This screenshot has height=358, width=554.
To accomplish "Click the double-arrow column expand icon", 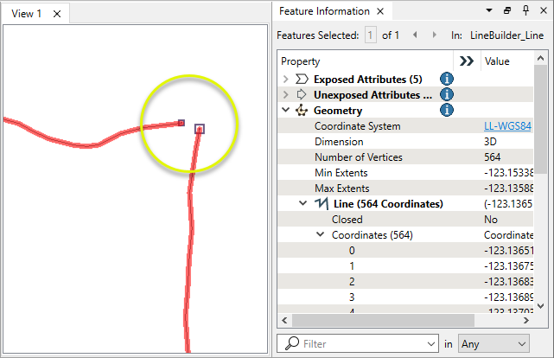I will (467, 61).
